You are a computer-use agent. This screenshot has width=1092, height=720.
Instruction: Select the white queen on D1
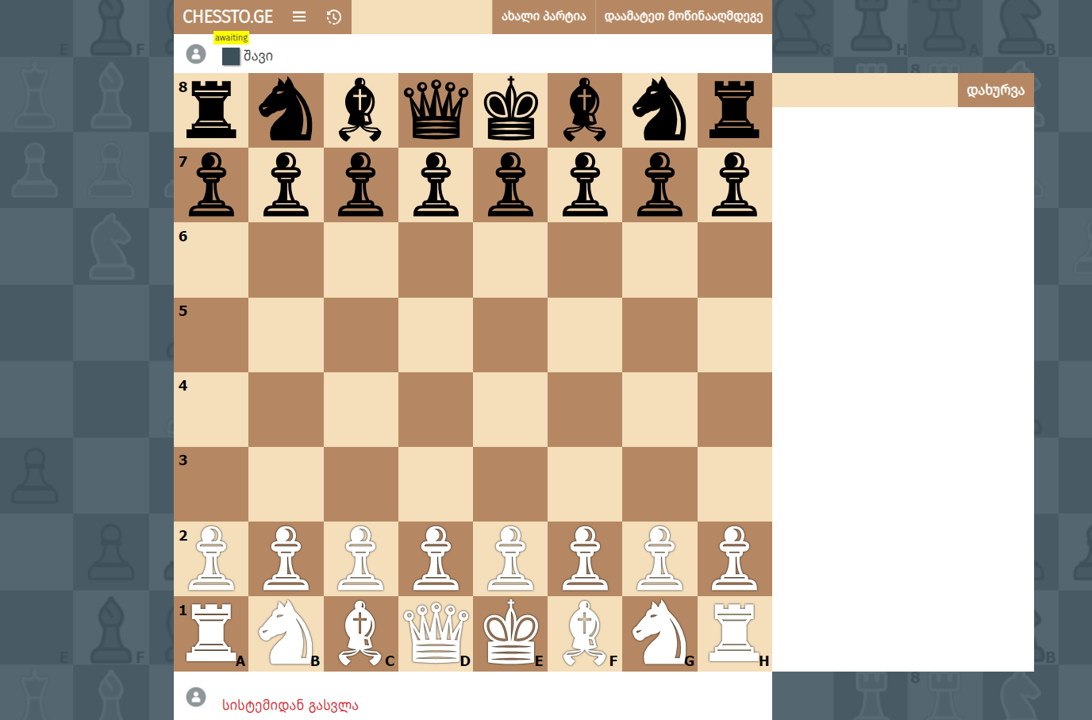(x=436, y=633)
